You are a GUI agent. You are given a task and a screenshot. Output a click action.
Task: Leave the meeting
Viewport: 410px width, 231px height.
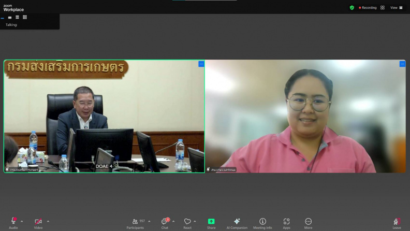pos(397,223)
